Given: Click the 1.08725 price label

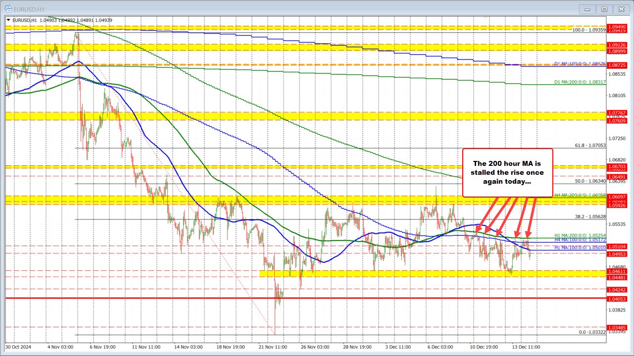Looking at the screenshot, I should [618, 65].
